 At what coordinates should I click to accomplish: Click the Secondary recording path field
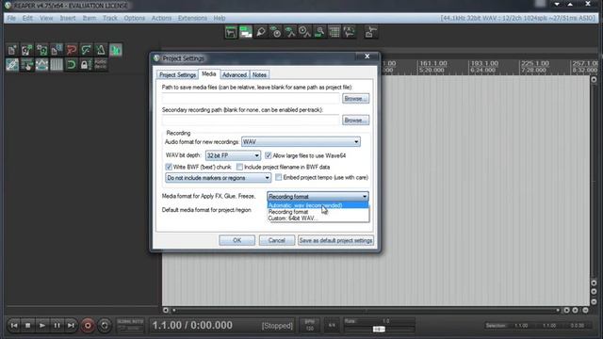click(252, 120)
